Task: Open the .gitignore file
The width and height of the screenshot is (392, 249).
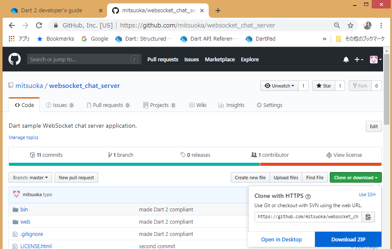Action: (31, 234)
